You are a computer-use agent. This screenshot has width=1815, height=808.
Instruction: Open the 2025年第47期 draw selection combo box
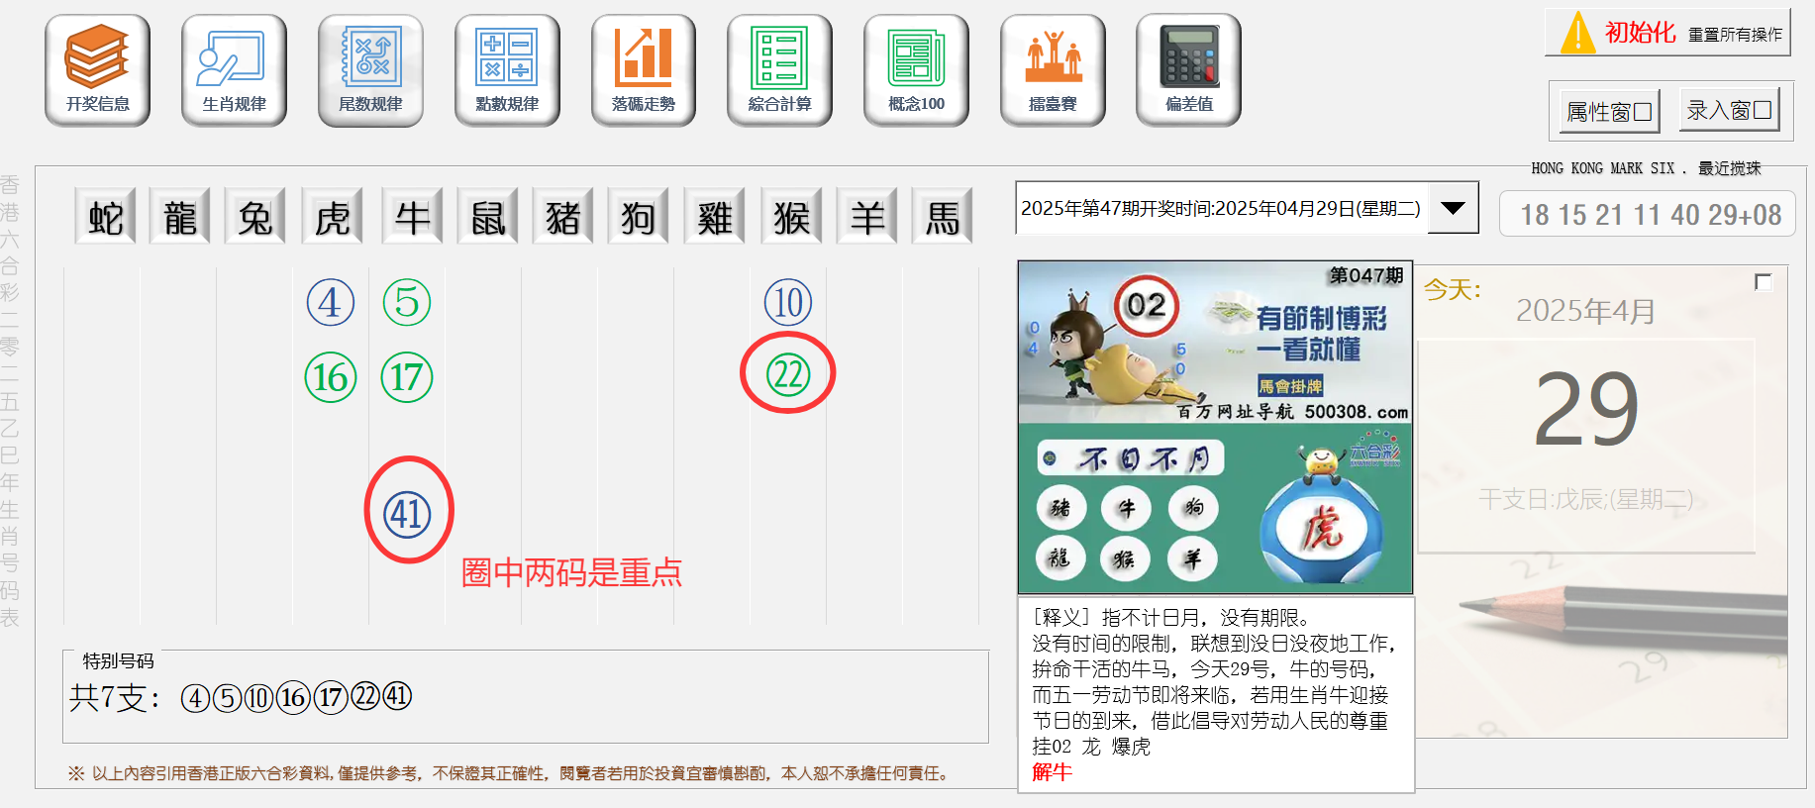(1221, 208)
